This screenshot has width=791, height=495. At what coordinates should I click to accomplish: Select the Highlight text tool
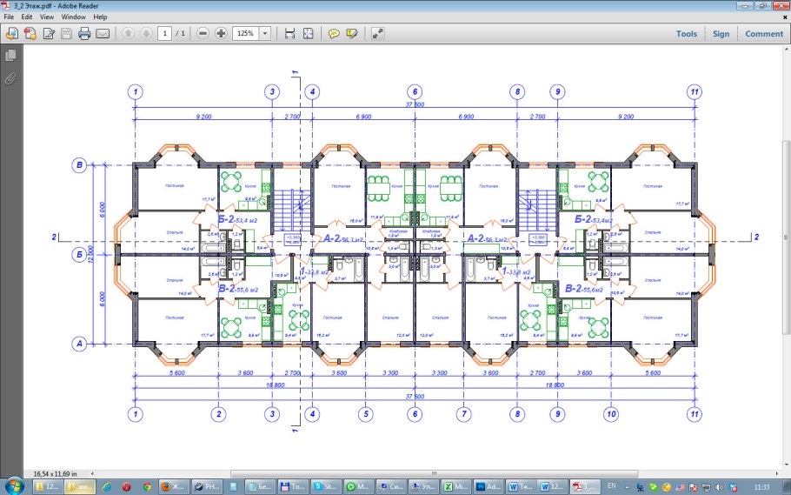coord(352,34)
